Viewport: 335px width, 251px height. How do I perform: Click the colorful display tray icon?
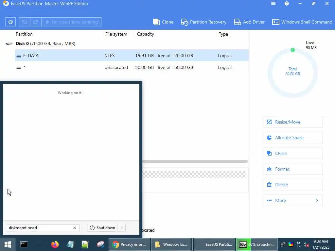291,244
